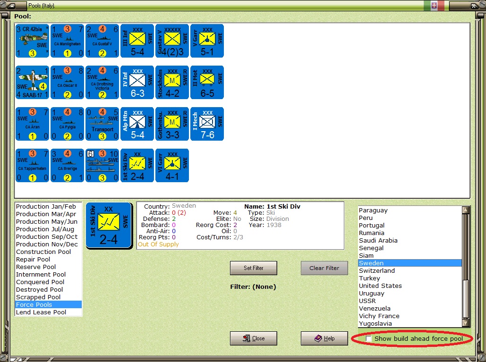486x362 pixels.
Task: Click the 1st Ski Div detail preview counter
Action: click(109, 226)
